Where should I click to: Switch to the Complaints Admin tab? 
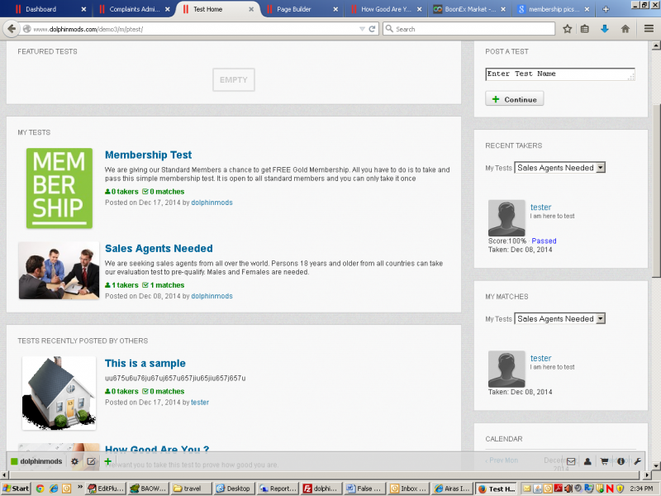pos(135,9)
